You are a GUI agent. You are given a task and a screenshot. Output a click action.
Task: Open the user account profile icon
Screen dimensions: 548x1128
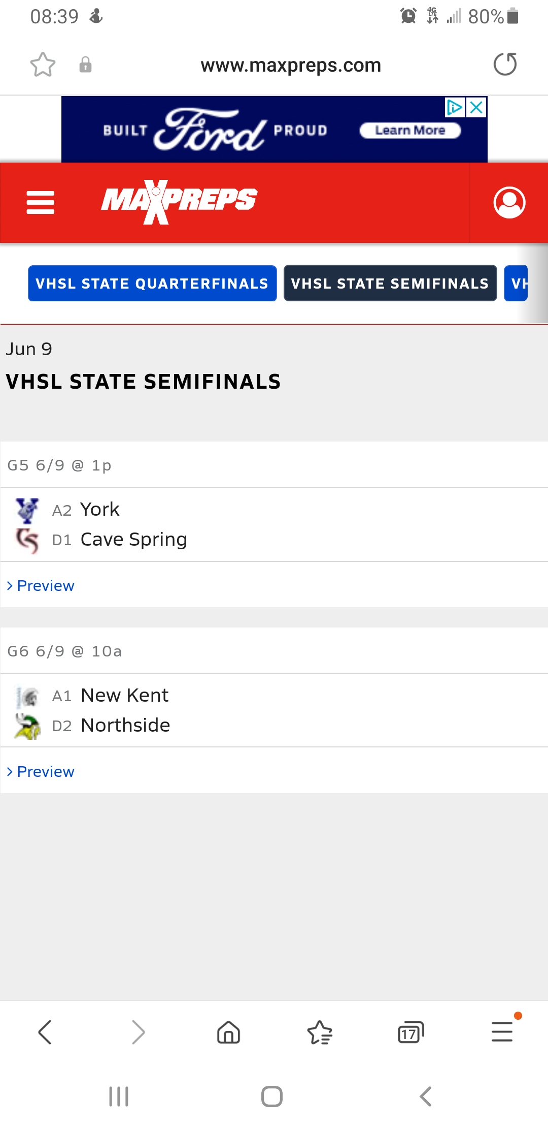509,202
